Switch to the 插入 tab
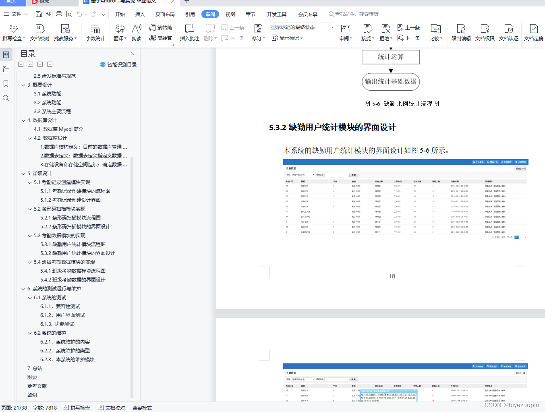Viewport: 545px width, 412px height. click(140, 14)
